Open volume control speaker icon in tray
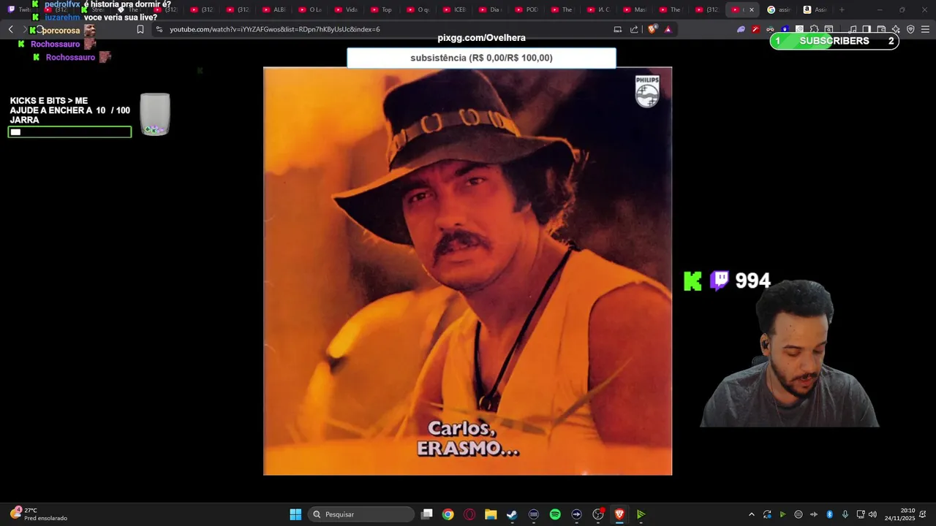 (872, 514)
